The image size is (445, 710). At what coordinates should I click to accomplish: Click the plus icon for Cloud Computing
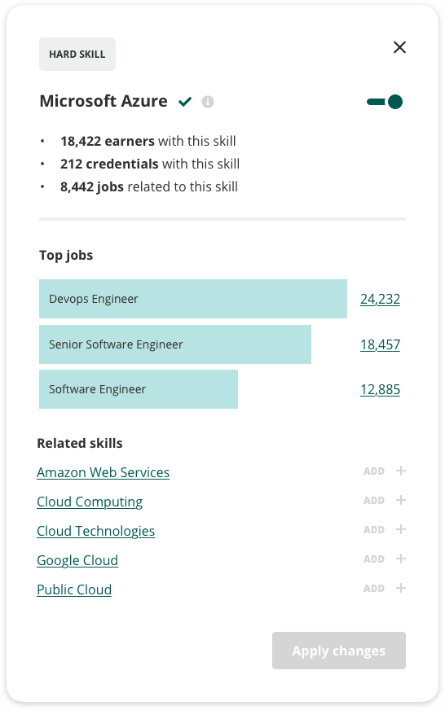click(401, 501)
